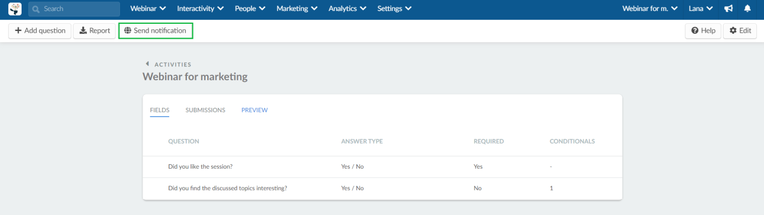Viewport: 764px width, 215px height.
Task: Click the Edit gear button
Action: (x=740, y=31)
